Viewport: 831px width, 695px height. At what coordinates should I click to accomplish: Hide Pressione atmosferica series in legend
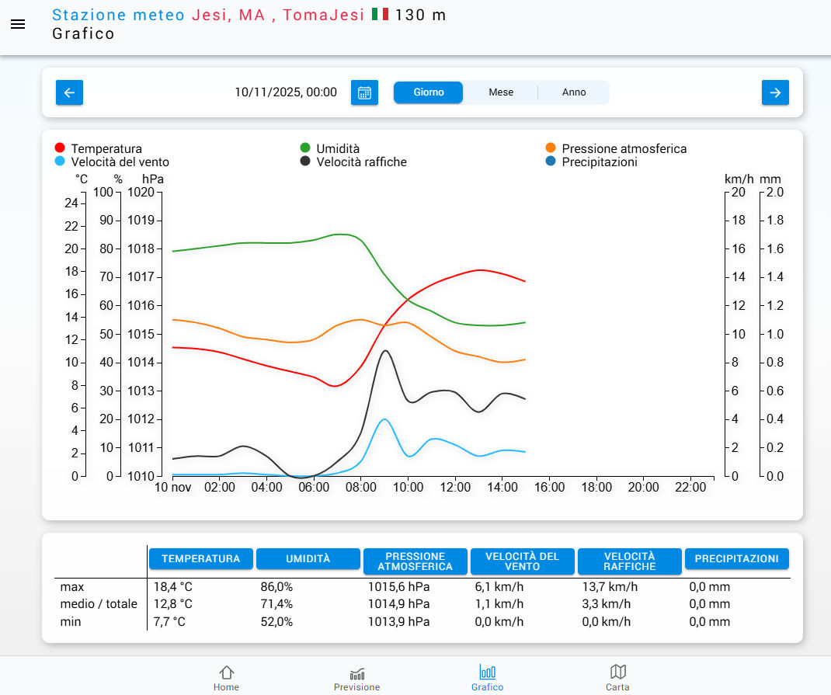(624, 148)
